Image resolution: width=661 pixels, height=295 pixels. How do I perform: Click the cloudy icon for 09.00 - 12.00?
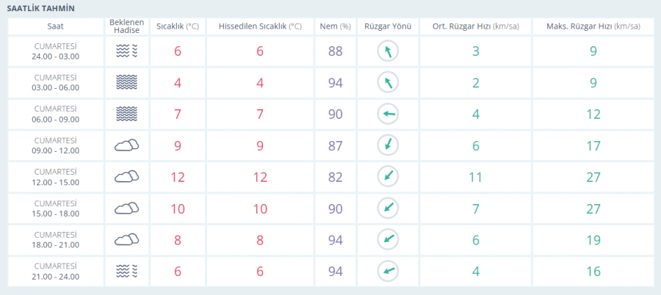pyautogui.click(x=126, y=146)
